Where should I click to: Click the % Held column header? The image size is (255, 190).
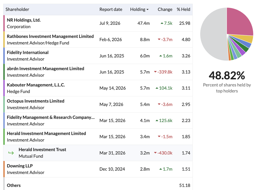point(183,9)
